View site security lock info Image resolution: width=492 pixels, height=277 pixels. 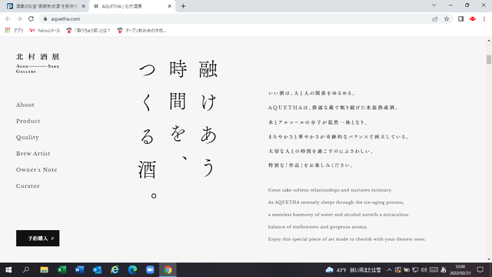[45, 18]
